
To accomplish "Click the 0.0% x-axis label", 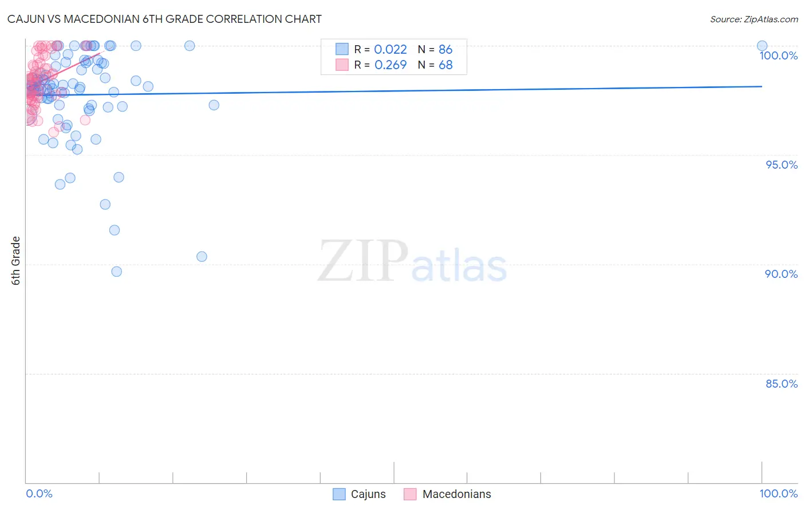I will 39,493.
